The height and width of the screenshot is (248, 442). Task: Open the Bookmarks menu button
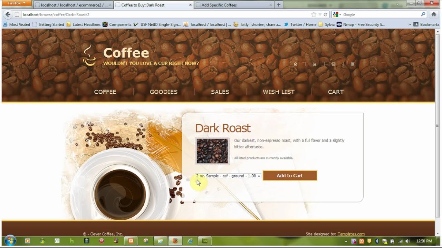426,24
